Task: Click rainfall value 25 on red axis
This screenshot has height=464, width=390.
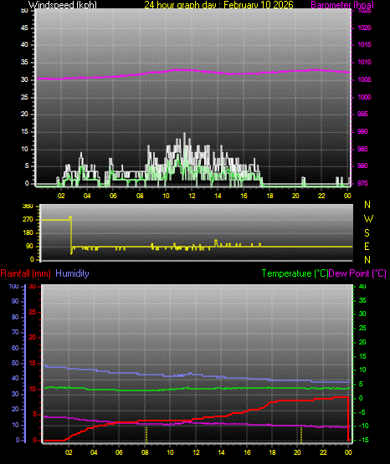Action: click(x=33, y=312)
